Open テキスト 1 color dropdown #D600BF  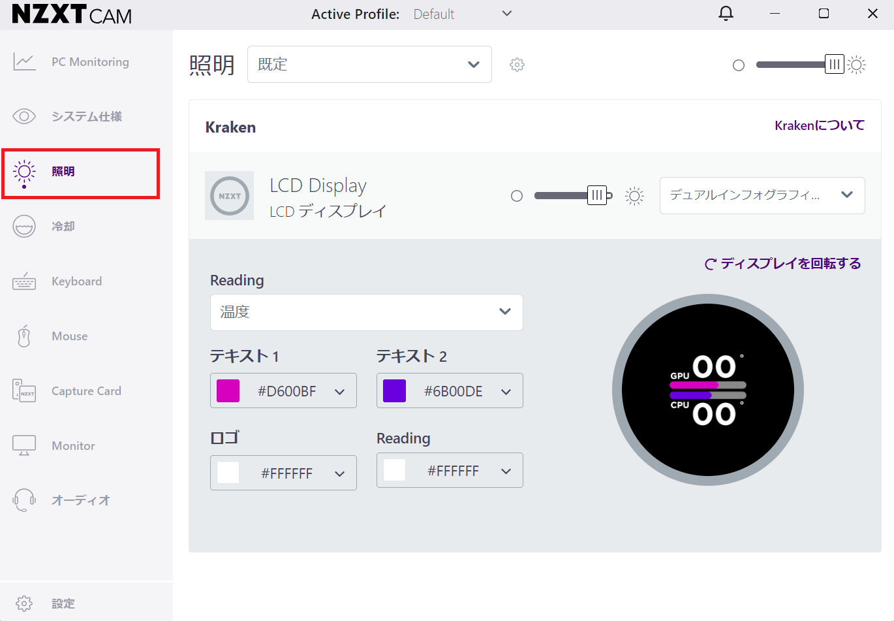click(283, 390)
